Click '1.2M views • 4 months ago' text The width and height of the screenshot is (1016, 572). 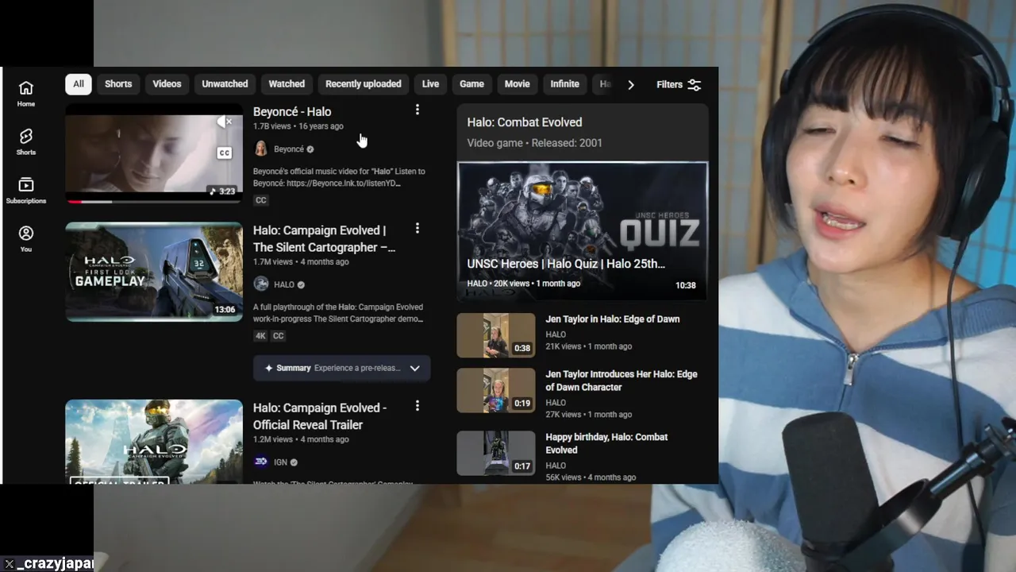click(301, 439)
